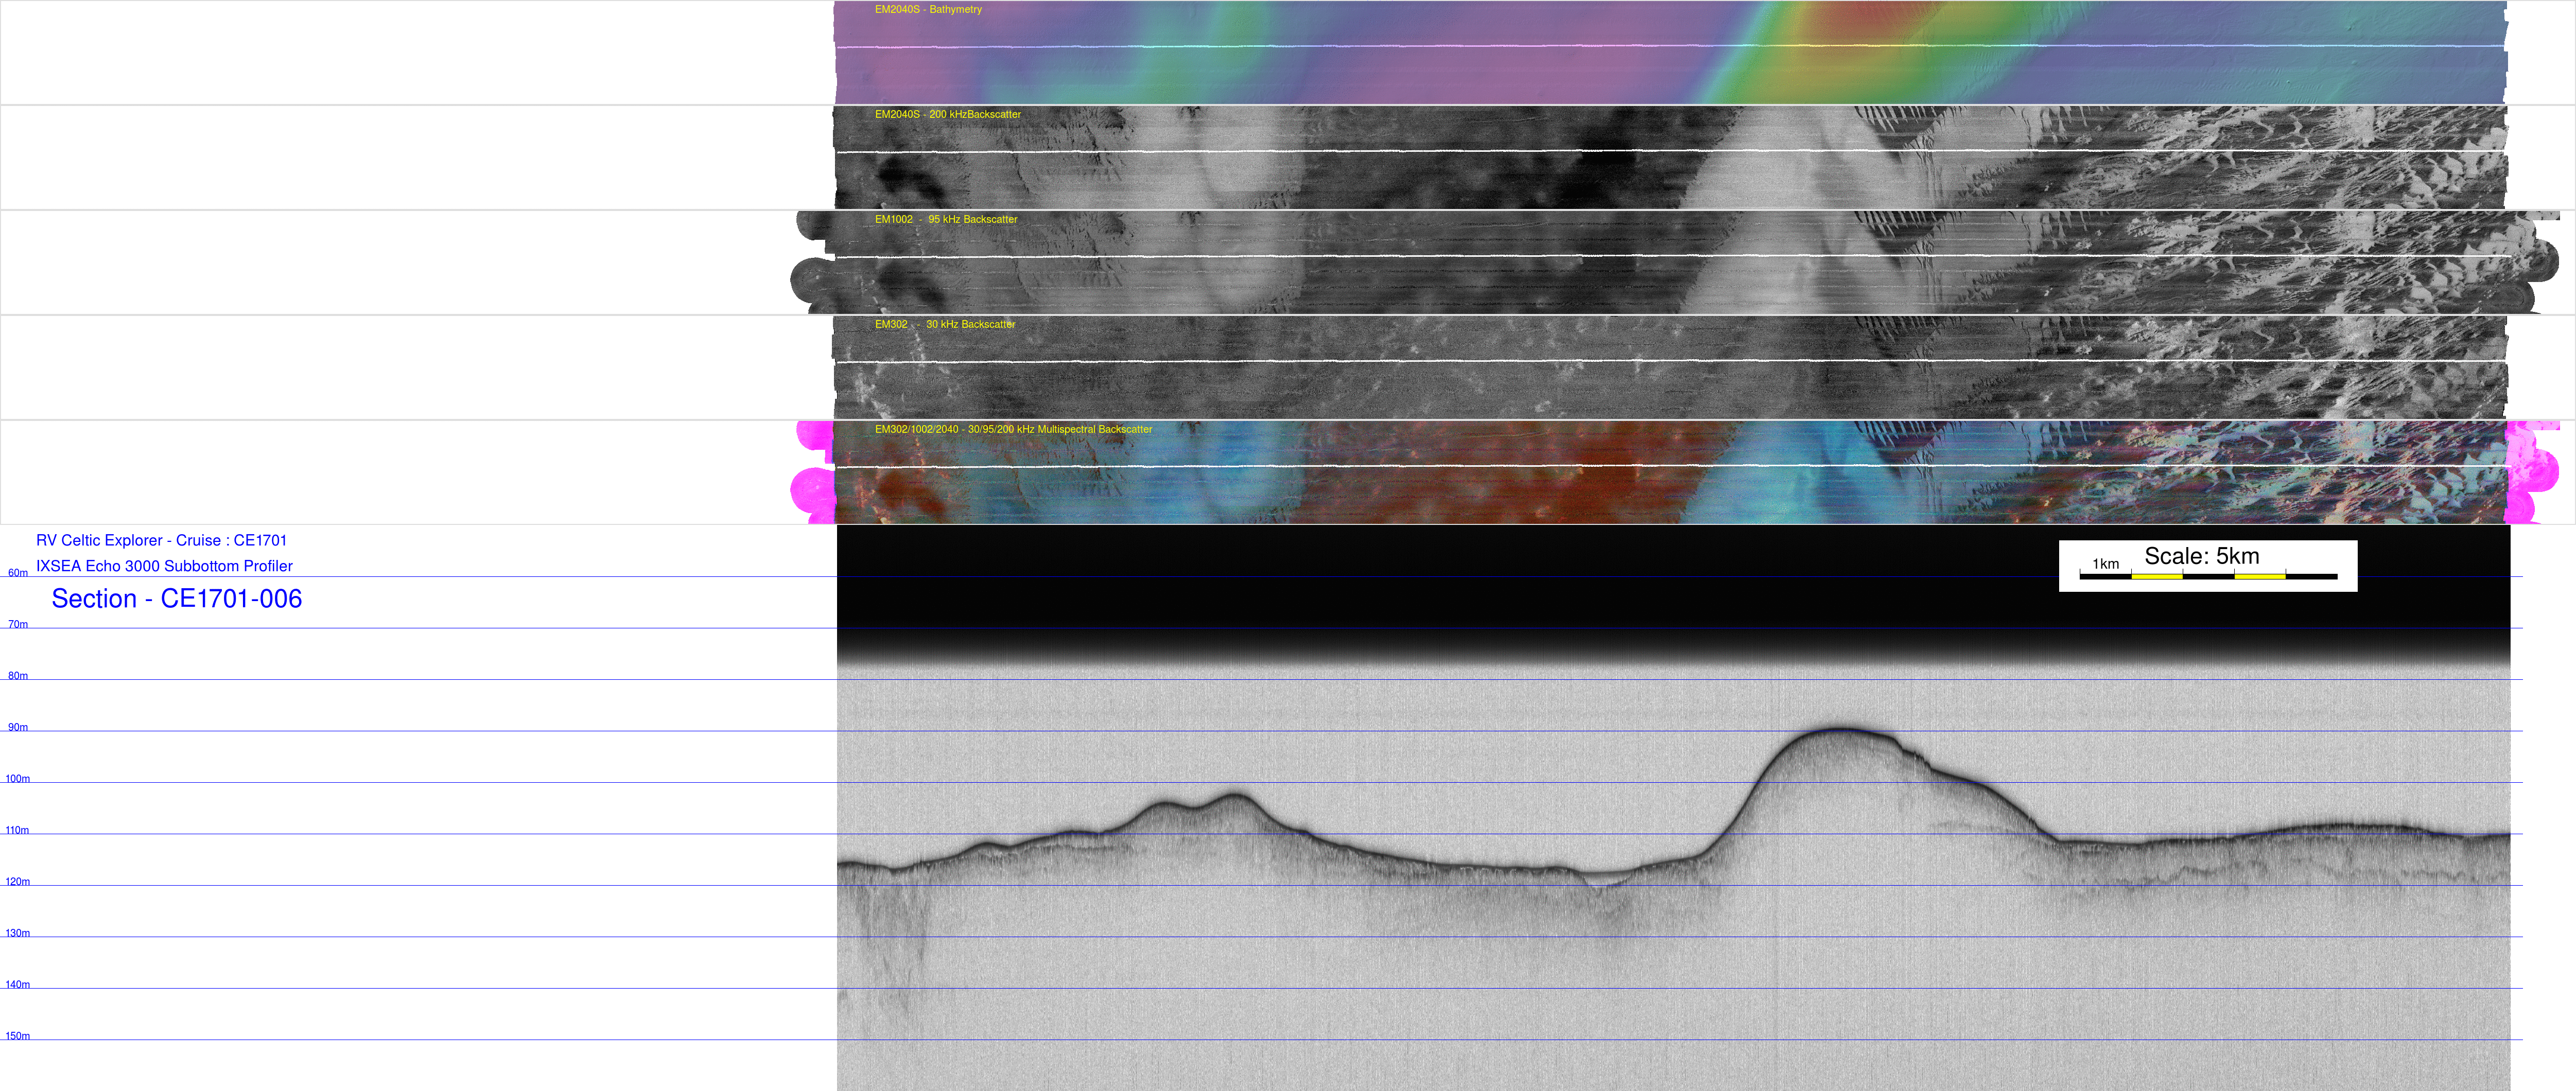The image size is (2576, 1091).
Task: Click IXSEA Echo 3000 Subbottom Profiler text
Action: (x=164, y=566)
